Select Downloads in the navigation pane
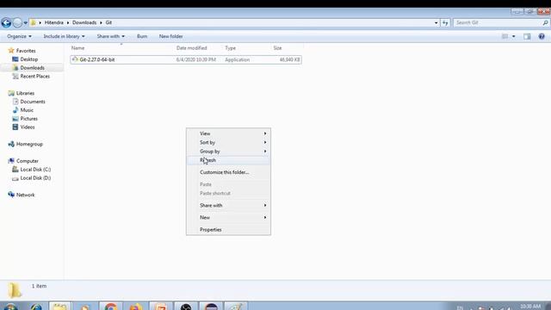551x310 pixels. click(32, 68)
